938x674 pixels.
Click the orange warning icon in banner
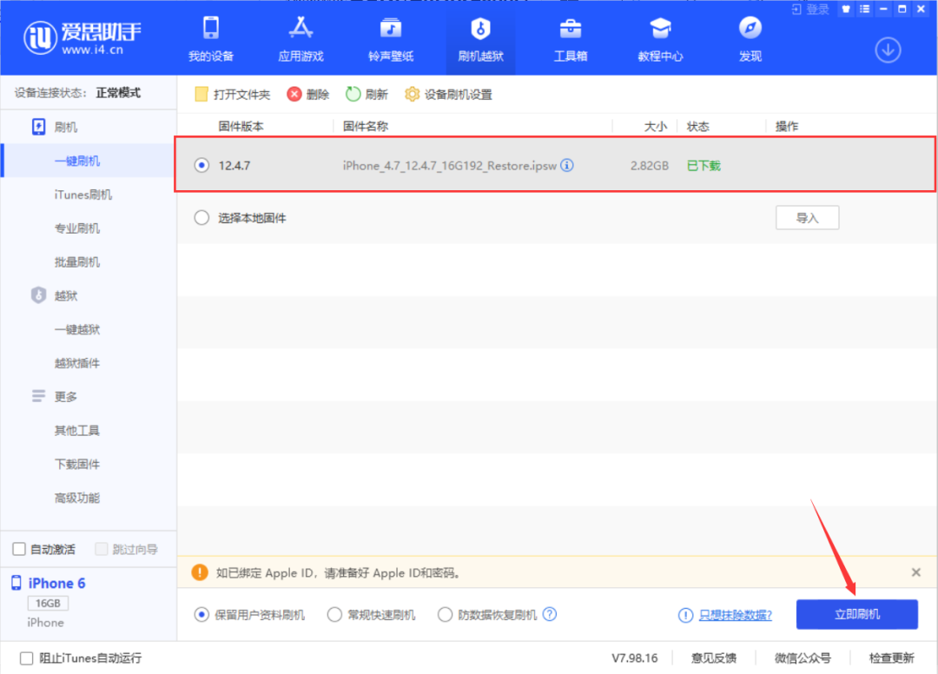pyautogui.click(x=200, y=572)
